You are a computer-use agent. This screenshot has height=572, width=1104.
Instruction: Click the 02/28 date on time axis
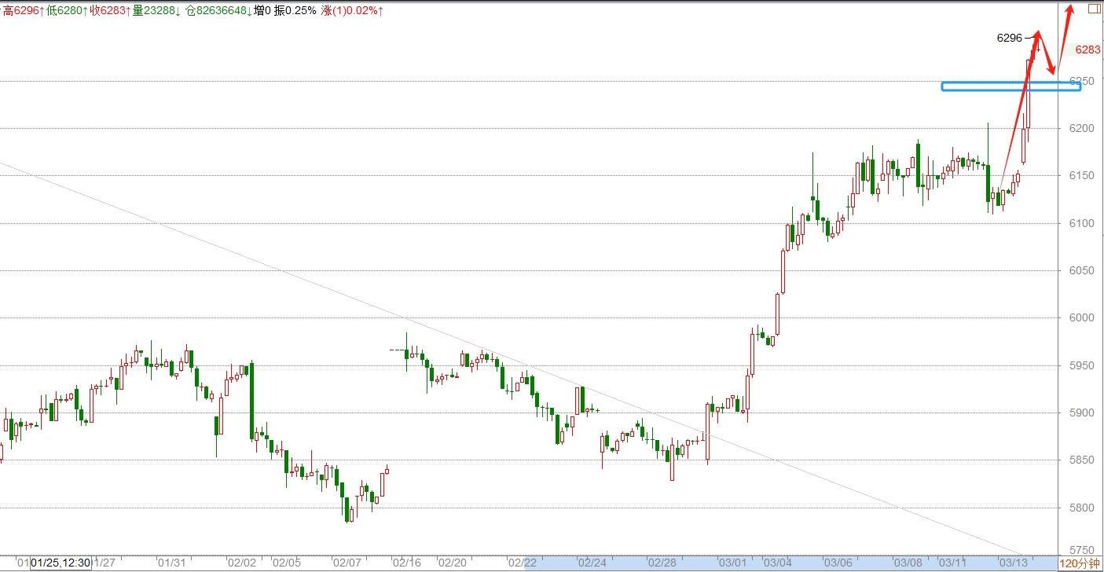(x=662, y=563)
